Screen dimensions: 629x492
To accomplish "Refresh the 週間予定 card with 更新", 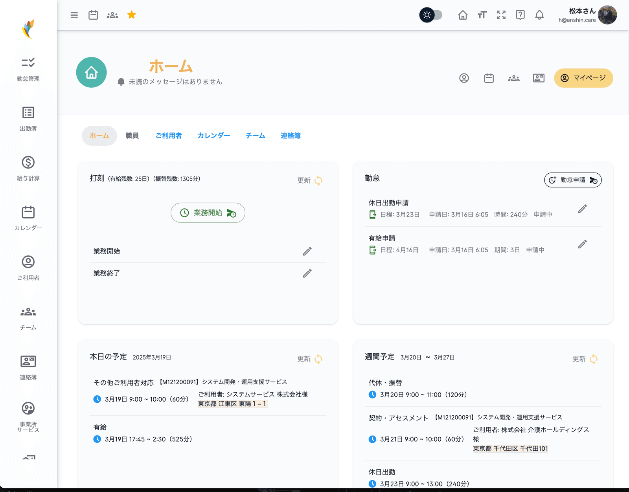I will point(585,359).
